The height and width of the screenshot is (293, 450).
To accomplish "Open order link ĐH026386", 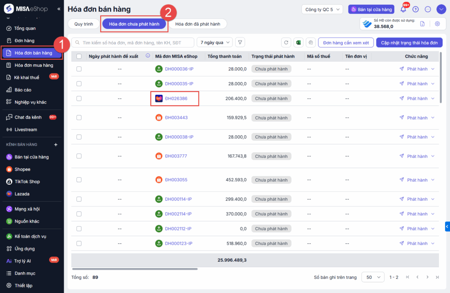I will pos(176,99).
